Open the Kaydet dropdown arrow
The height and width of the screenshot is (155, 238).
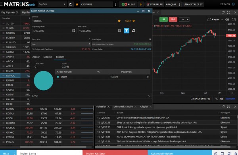(x=222, y=19)
